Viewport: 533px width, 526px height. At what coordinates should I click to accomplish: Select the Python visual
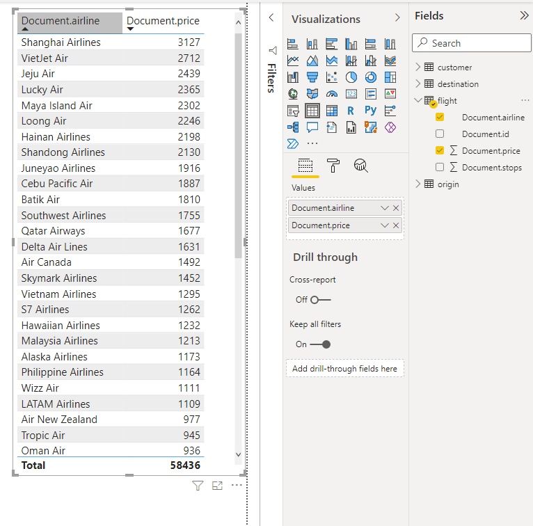click(x=370, y=111)
